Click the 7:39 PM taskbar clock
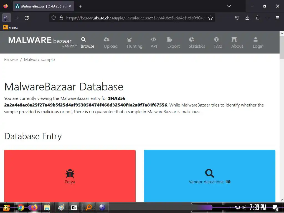The width and height of the screenshot is (284, 213). [258, 207]
